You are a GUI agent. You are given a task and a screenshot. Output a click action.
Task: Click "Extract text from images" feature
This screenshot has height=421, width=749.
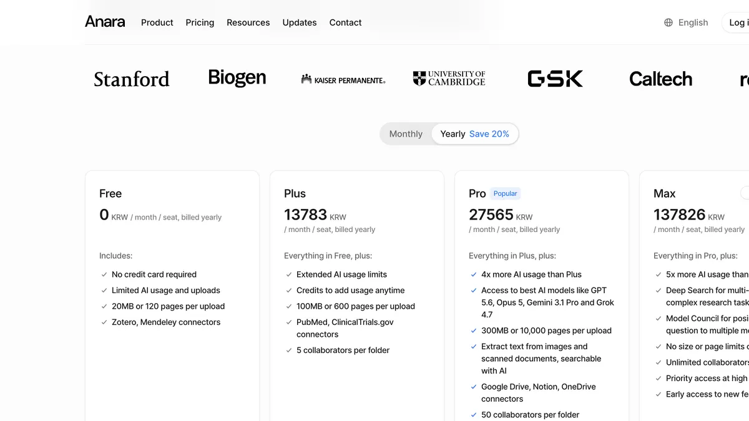click(541, 359)
